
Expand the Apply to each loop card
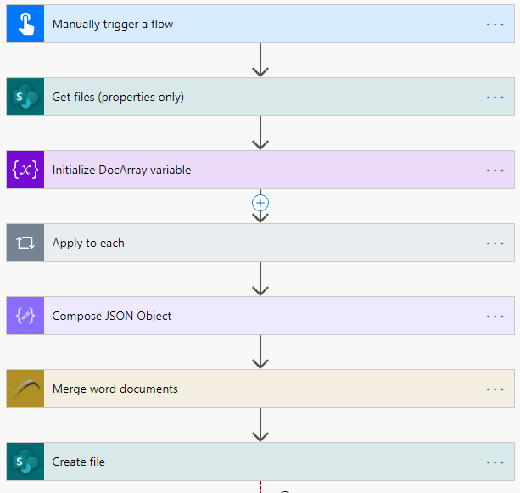click(260, 243)
